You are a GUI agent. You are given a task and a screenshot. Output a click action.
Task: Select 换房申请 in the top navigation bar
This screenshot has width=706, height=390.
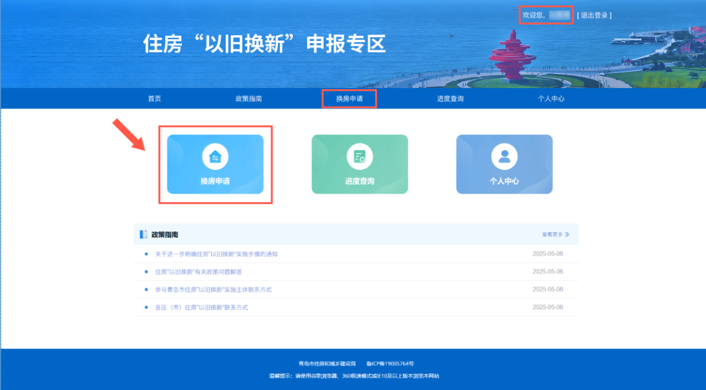pyautogui.click(x=349, y=98)
